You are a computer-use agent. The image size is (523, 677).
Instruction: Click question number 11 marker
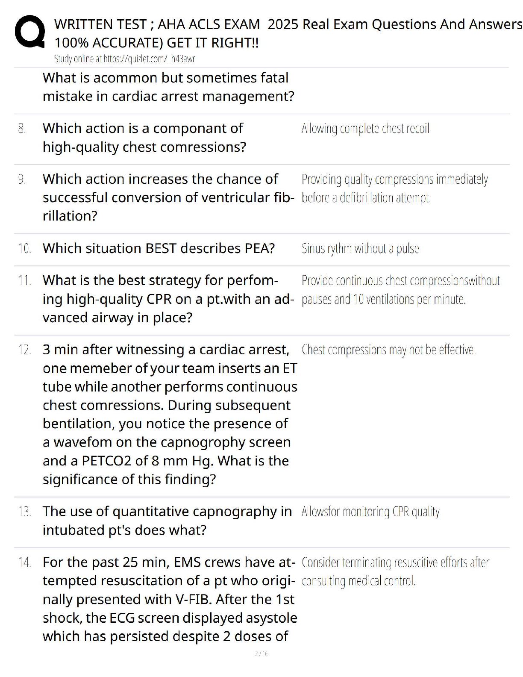[x=24, y=280]
